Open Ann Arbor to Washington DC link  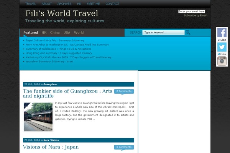tap(67, 45)
